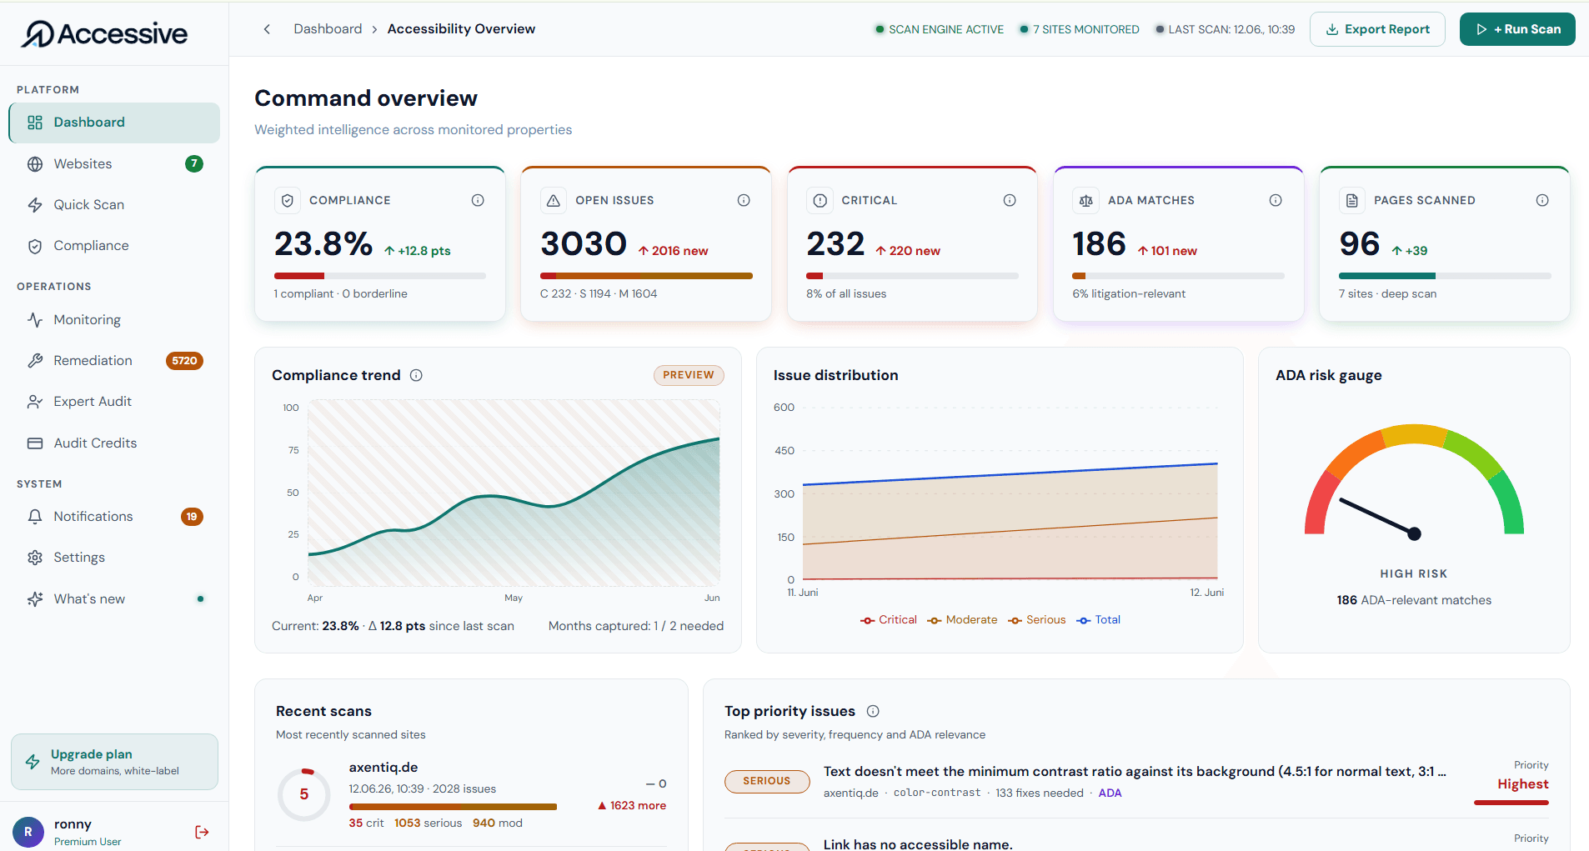Click 'Highest' priority label
The image size is (1589, 851).
pyautogui.click(x=1522, y=784)
